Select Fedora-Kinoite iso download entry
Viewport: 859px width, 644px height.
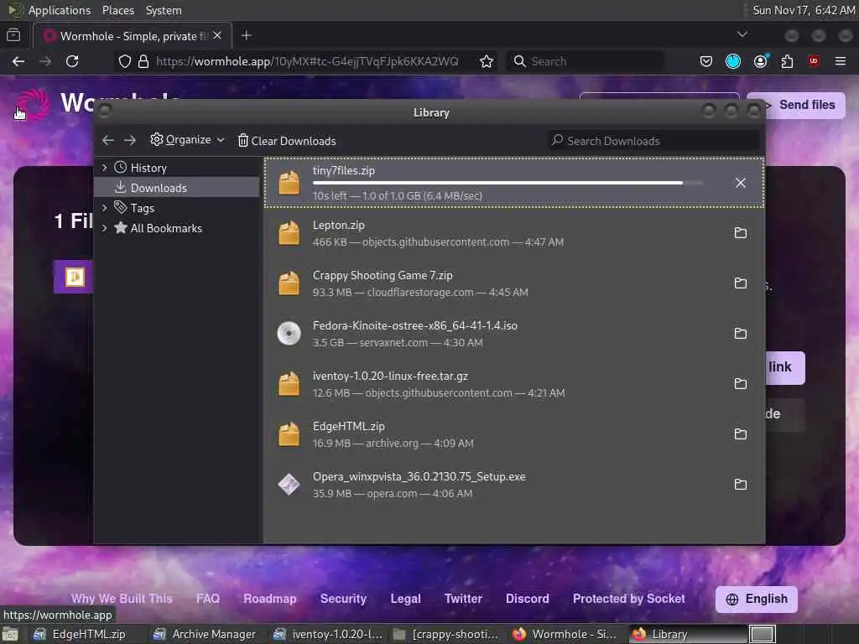[x=514, y=334]
